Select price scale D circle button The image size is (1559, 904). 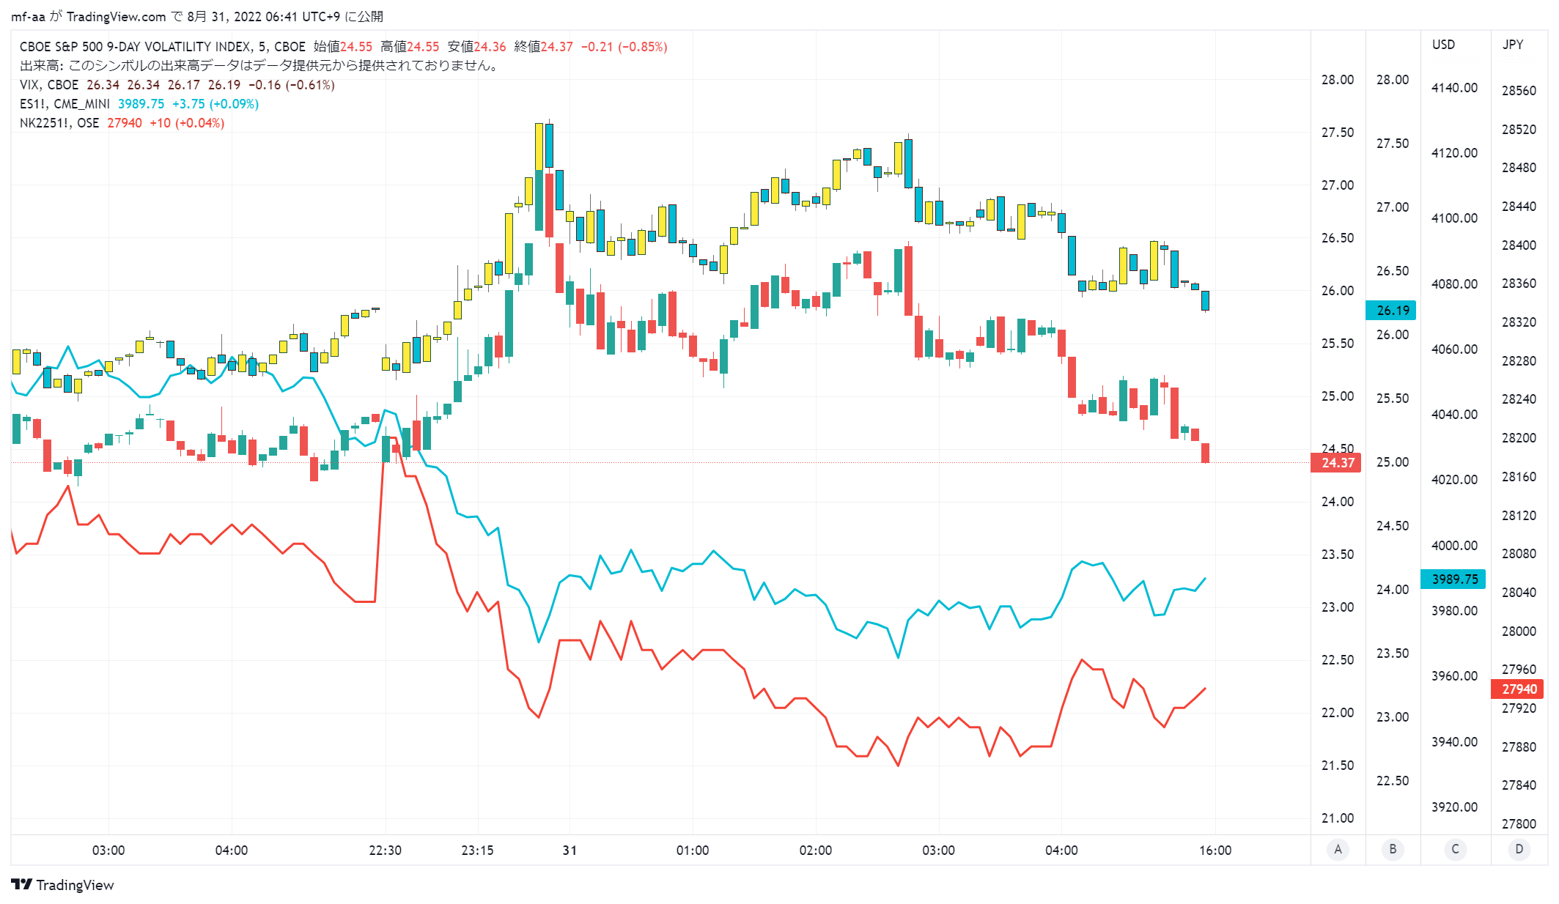pos(1519,850)
